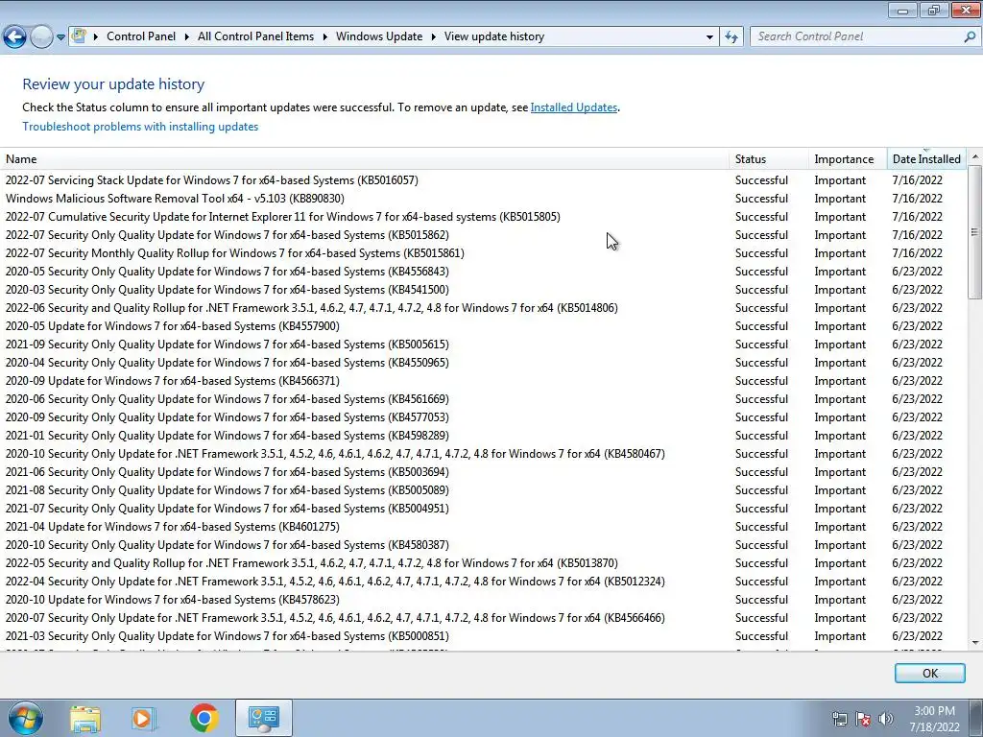Navigate to All Control Panel Items breadcrumb
This screenshot has width=983, height=737.
coord(255,36)
